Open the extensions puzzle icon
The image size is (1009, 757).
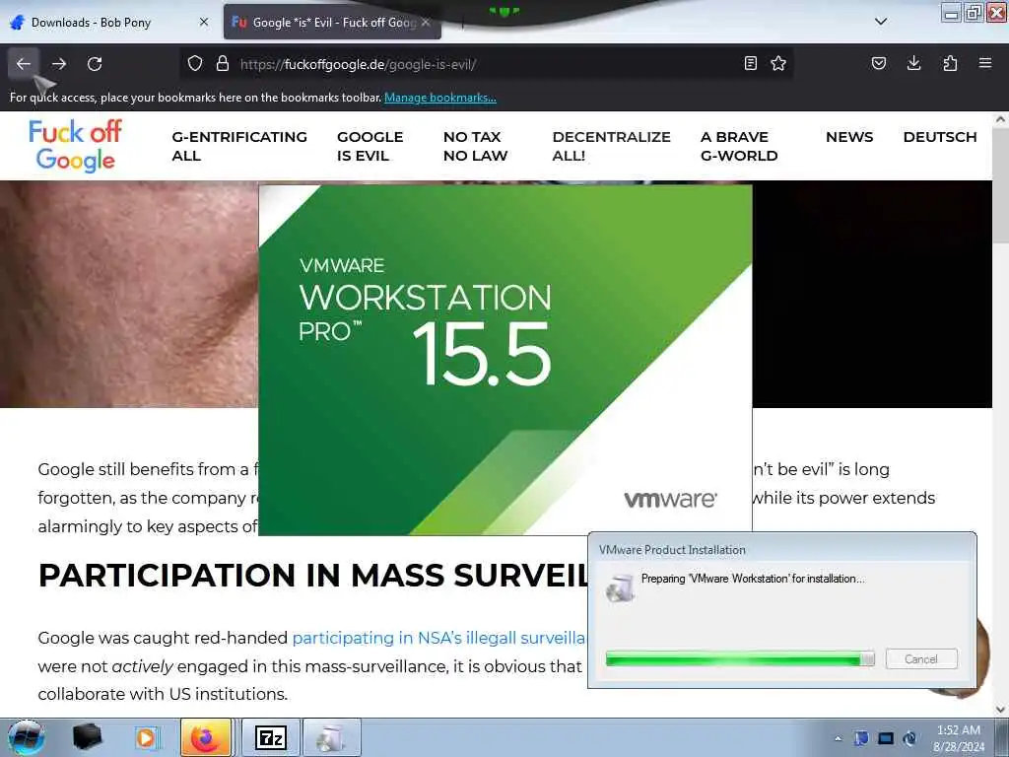pyautogui.click(x=950, y=63)
